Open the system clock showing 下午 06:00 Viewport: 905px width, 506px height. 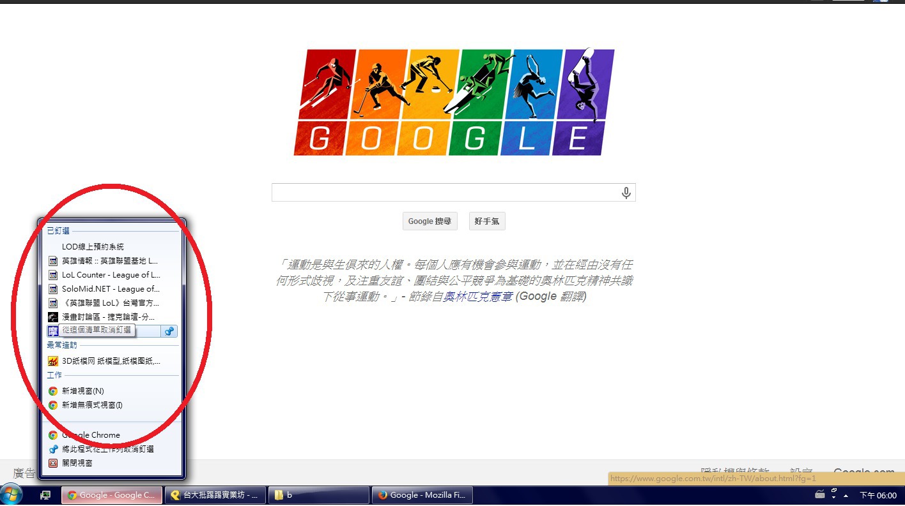[878, 495]
